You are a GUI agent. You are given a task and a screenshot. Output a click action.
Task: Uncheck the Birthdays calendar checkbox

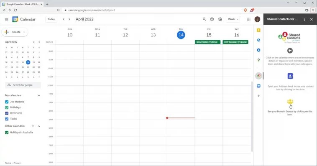pyautogui.click(x=7, y=107)
